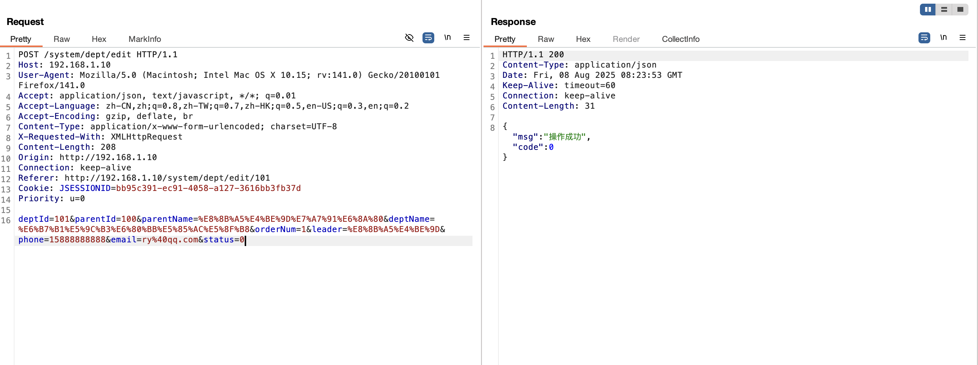Click the phone=15888888888 parameter
The image size is (978, 365).
pyautogui.click(x=61, y=239)
